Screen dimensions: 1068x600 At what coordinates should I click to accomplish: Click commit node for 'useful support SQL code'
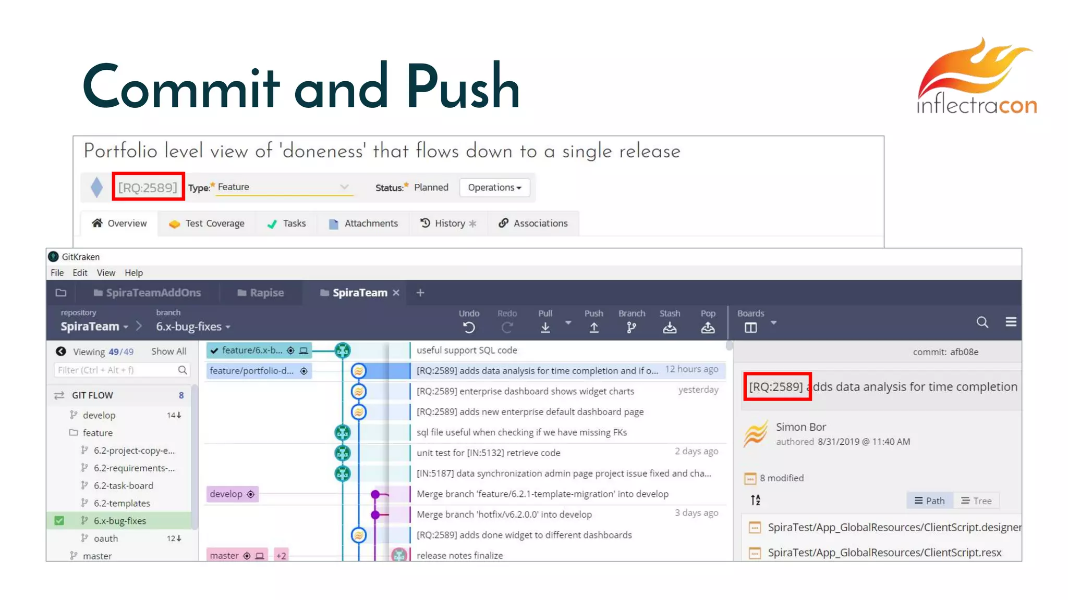point(343,351)
